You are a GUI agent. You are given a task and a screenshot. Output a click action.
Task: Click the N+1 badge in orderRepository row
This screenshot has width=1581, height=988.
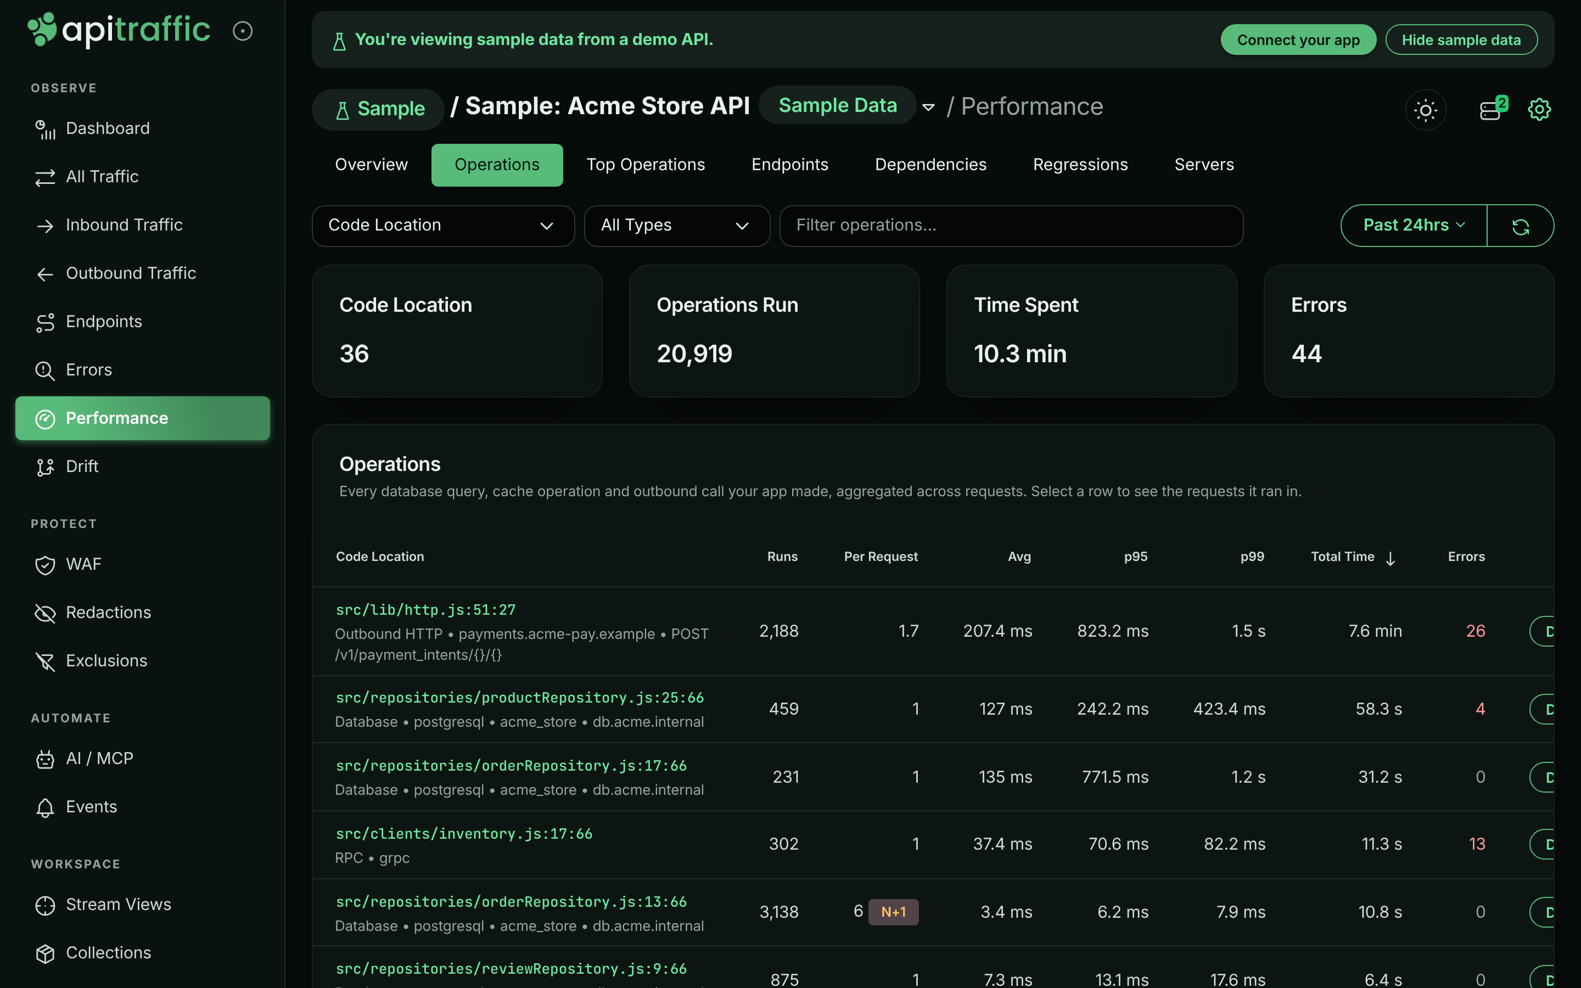(x=893, y=912)
